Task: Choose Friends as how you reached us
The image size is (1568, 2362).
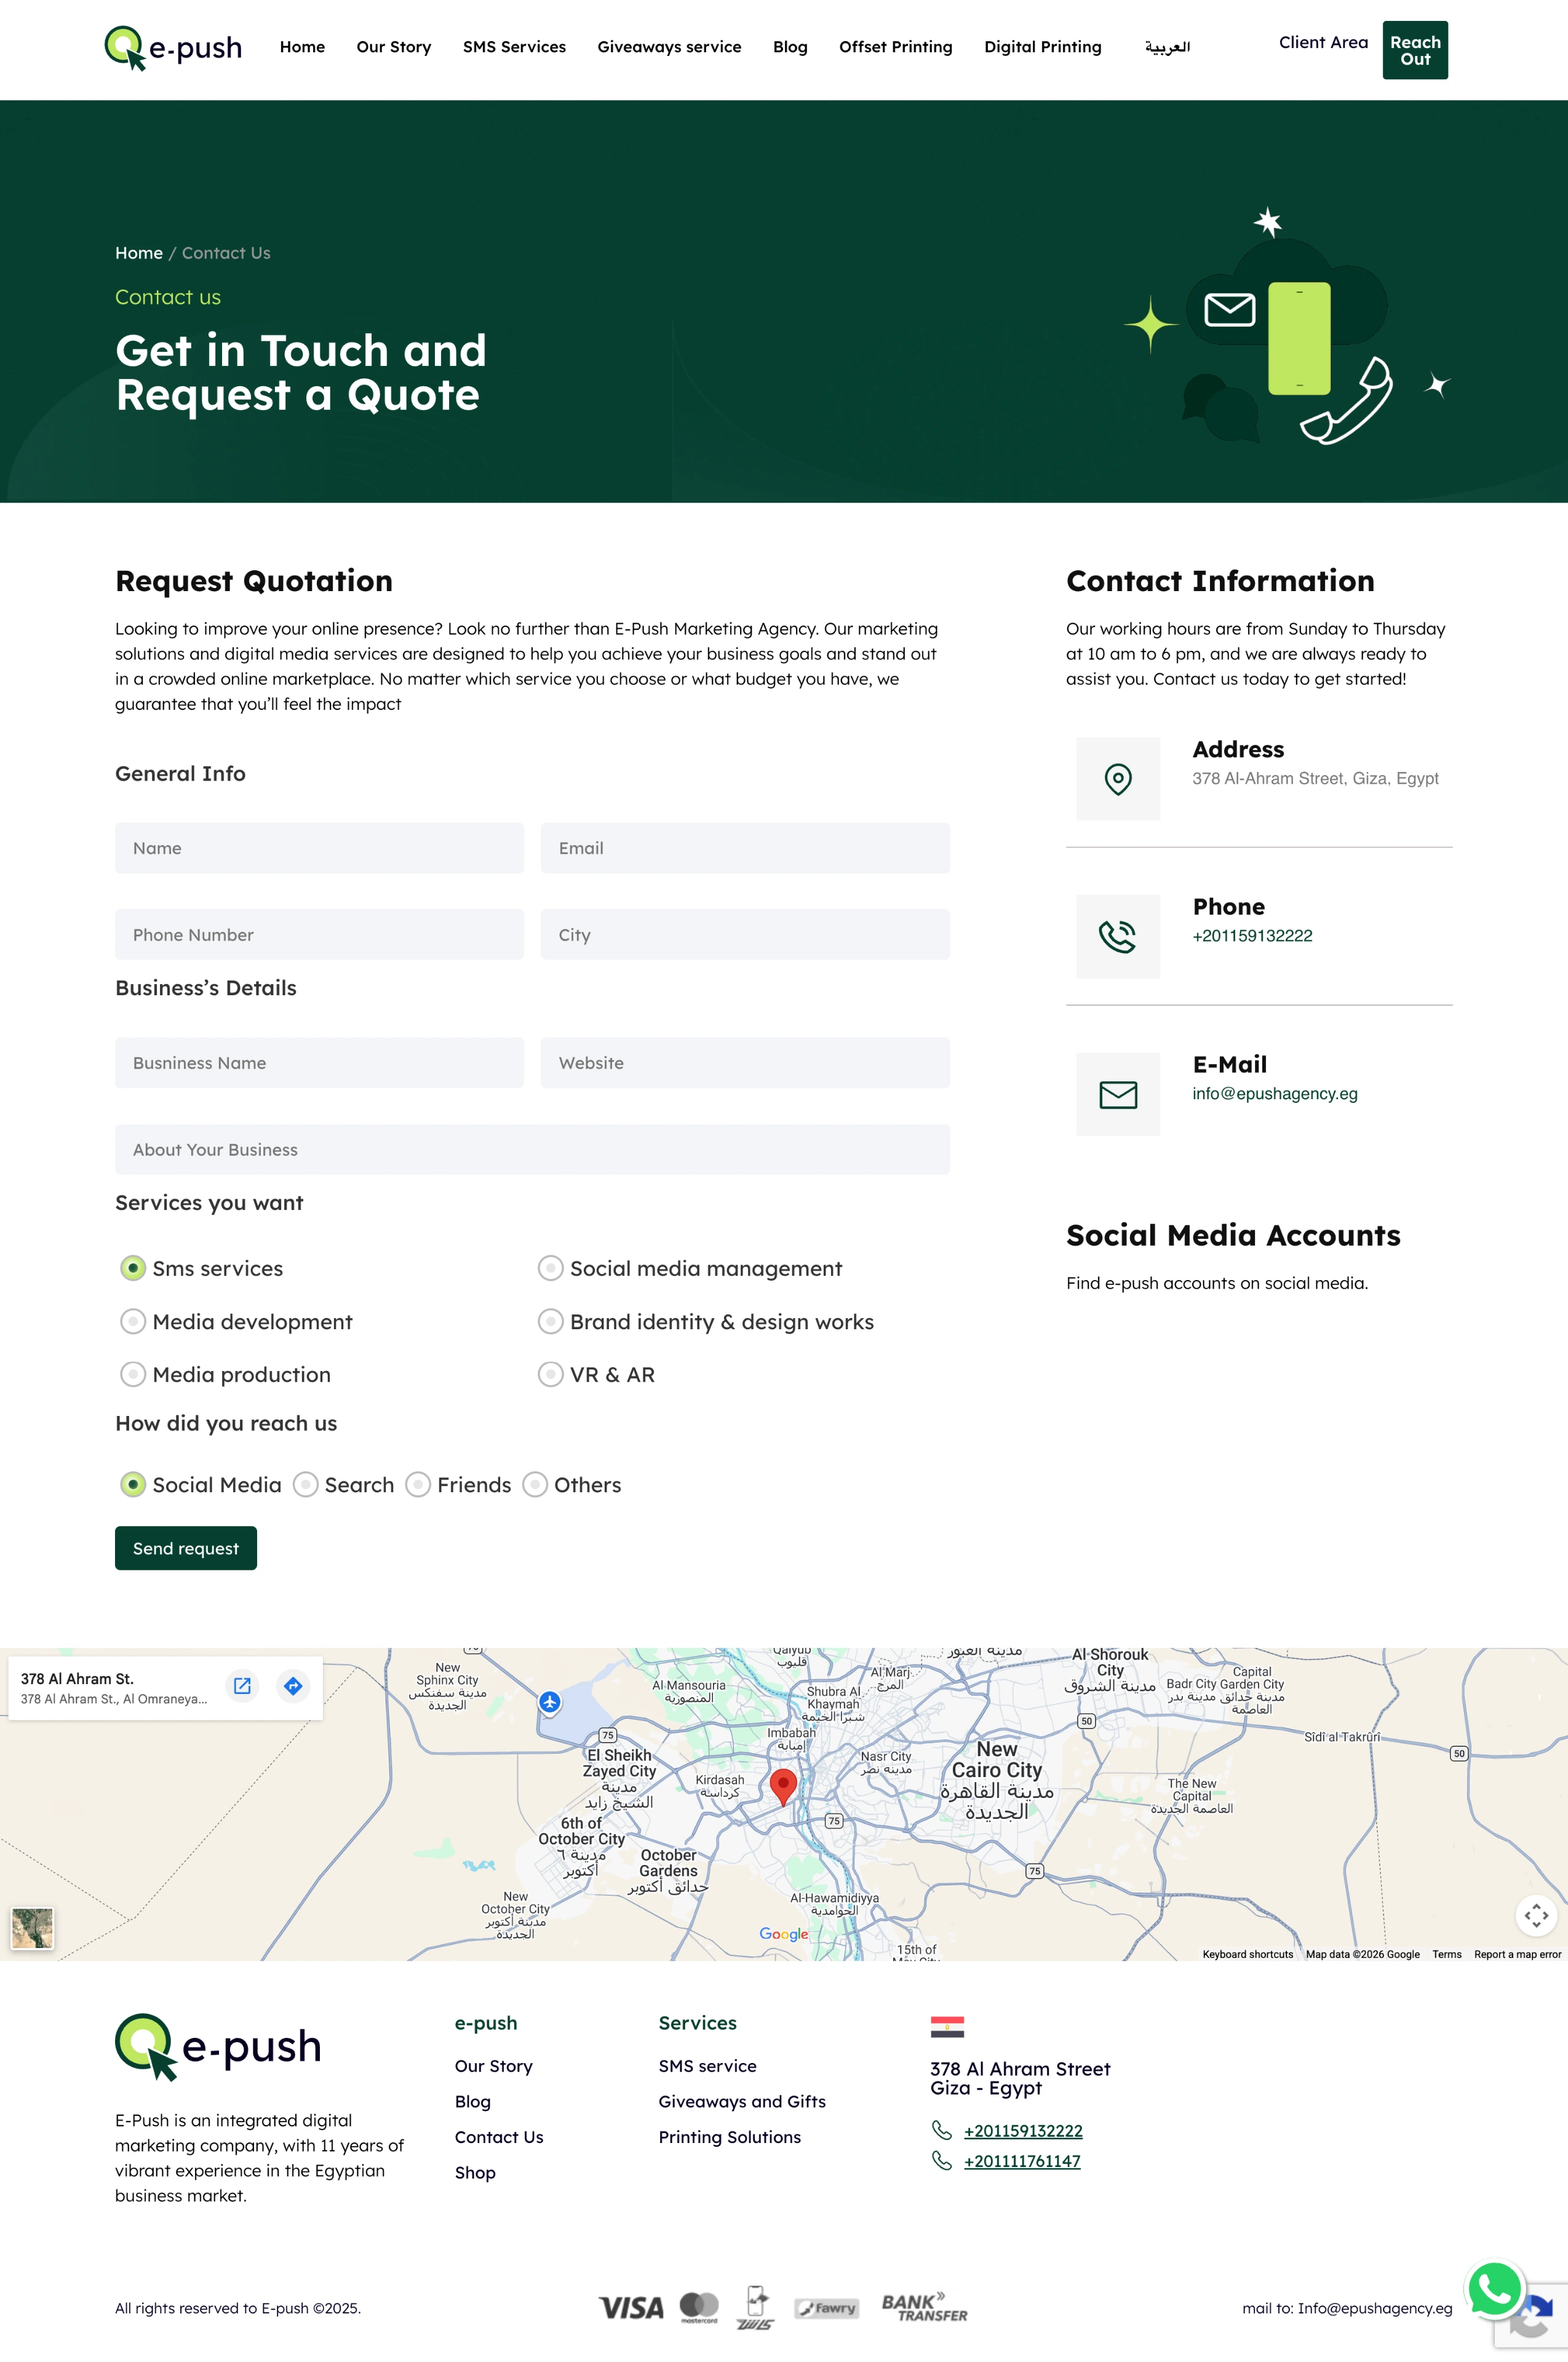Action: click(x=418, y=1484)
